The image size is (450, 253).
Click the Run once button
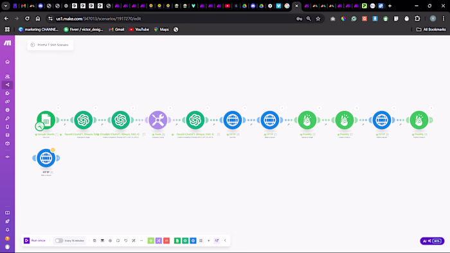click(35, 241)
